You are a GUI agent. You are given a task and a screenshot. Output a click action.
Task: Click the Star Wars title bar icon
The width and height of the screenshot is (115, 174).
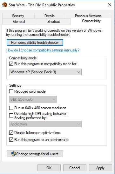(x=5, y=5)
